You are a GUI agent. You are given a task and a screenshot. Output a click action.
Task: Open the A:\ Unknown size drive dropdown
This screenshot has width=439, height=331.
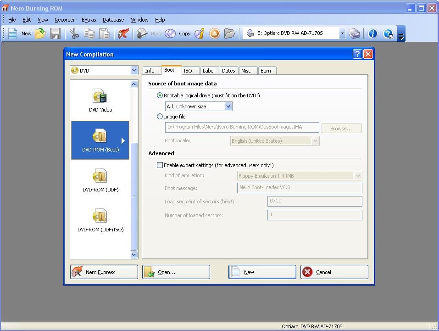click(x=228, y=106)
